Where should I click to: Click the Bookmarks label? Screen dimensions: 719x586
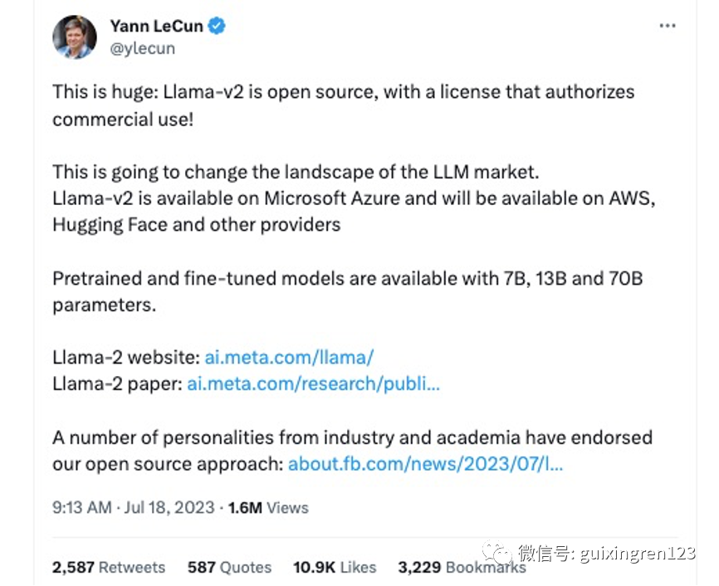coord(484,567)
